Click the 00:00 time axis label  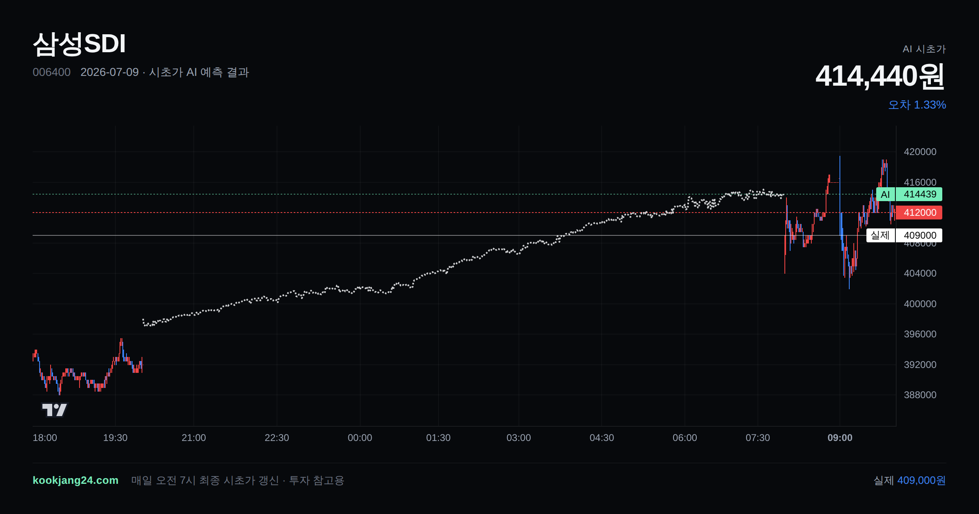tap(360, 438)
